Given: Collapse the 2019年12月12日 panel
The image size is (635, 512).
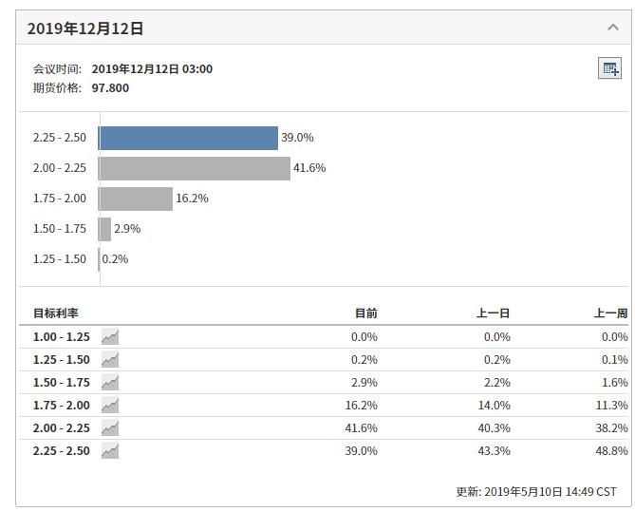Looking at the screenshot, I should coord(612,28).
